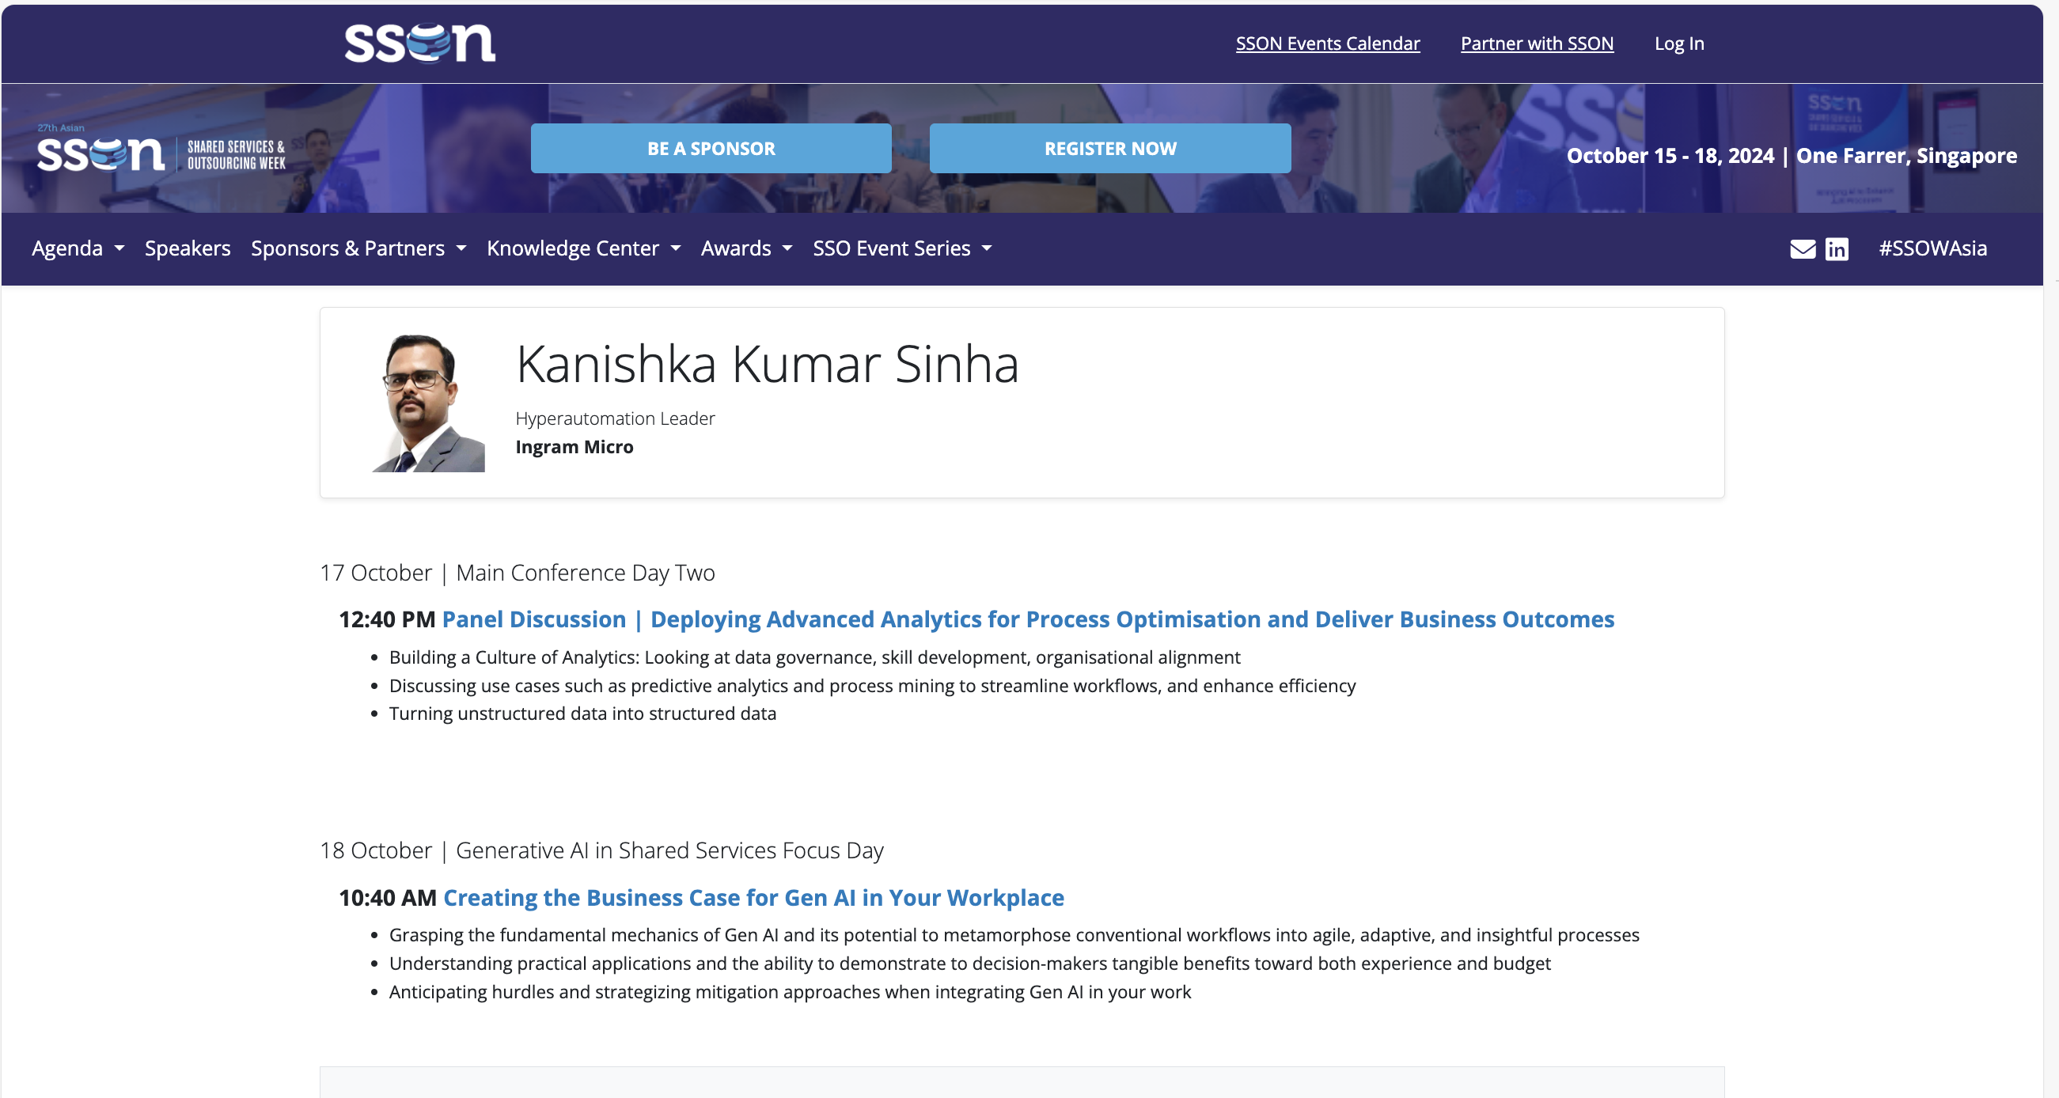
Task: Click the 10:40 AM session time
Action: (388, 897)
